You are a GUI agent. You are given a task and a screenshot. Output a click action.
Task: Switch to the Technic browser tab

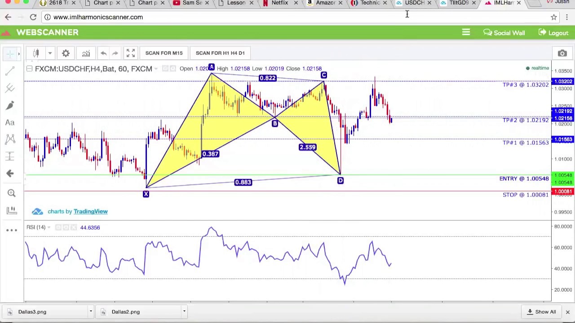[x=369, y=3]
